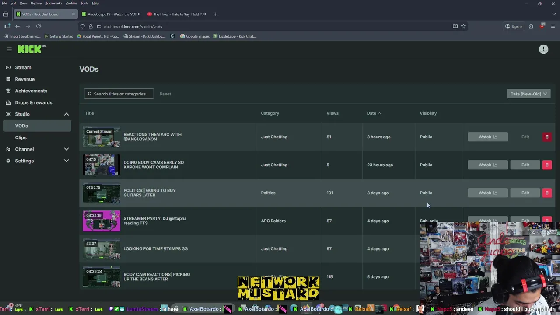Click the Sign in button in toolbar

coord(514,26)
